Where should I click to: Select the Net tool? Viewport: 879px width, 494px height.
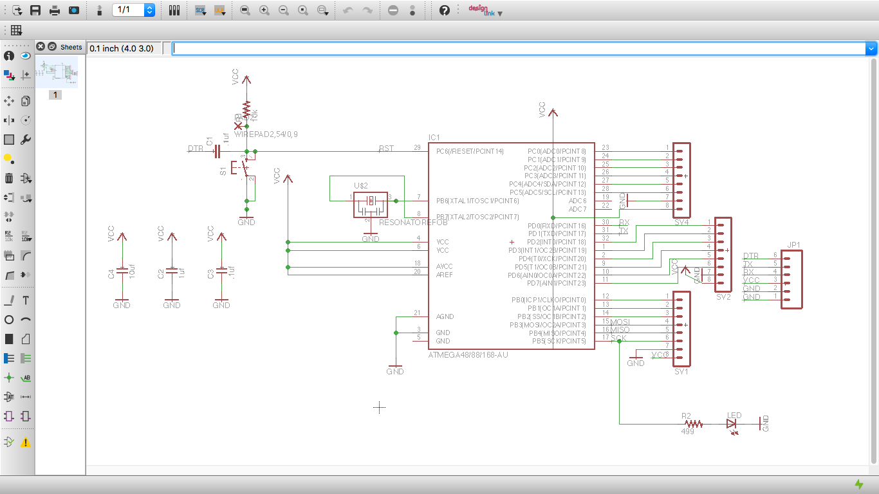coord(26,358)
